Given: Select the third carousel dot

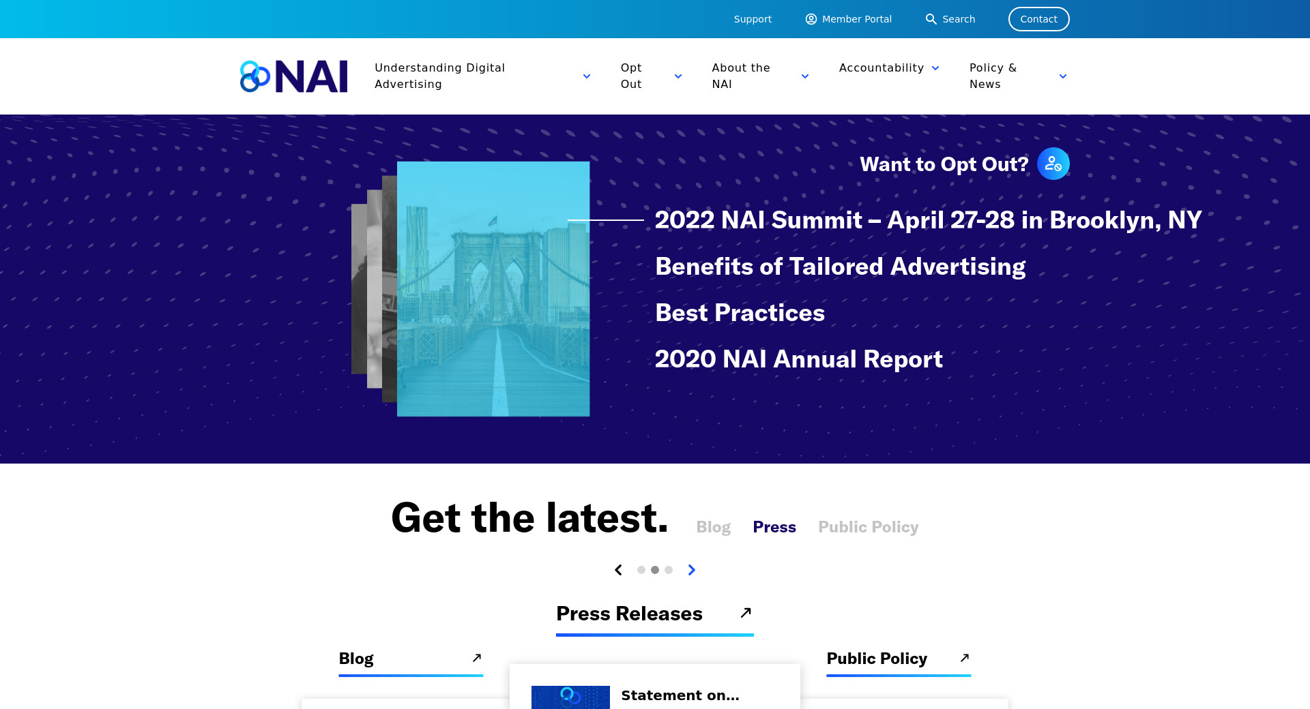Looking at the screenshot, I should pos(669,570).
